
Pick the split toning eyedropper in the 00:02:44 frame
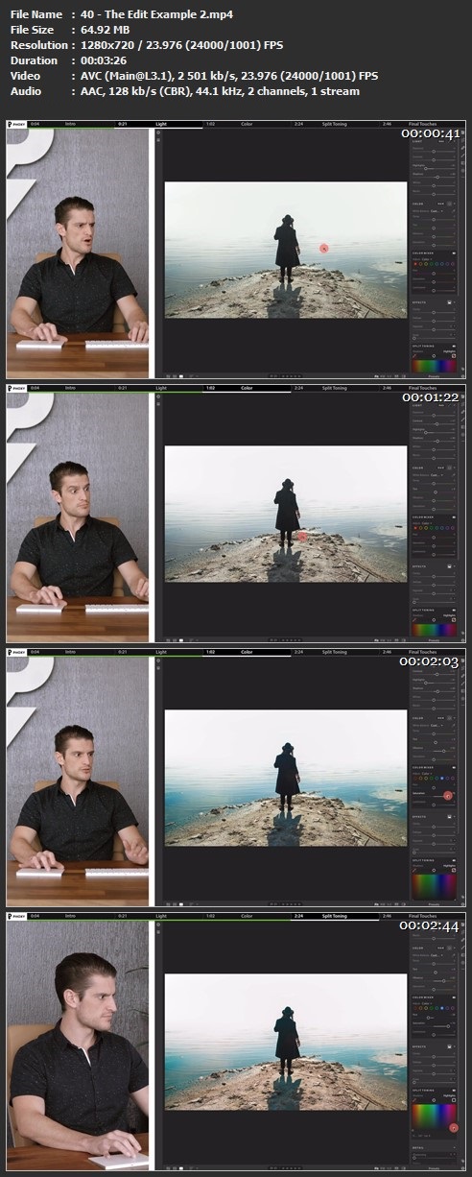pos(414,1100)
